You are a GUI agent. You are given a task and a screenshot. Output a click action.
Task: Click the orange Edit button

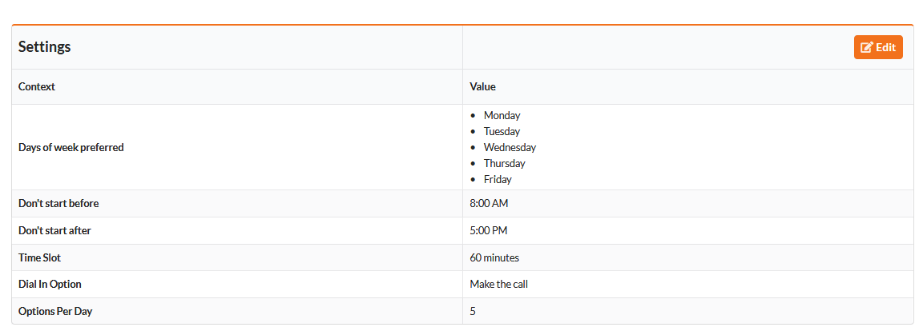coord(878,47)
